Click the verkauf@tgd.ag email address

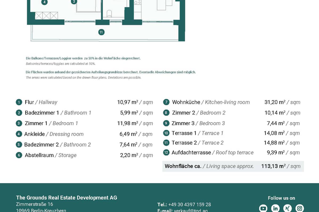pos(191,211)
